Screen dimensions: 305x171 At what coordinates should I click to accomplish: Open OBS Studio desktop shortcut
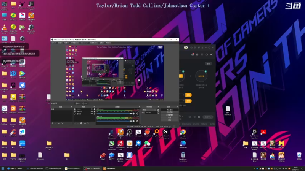[129, 133]
